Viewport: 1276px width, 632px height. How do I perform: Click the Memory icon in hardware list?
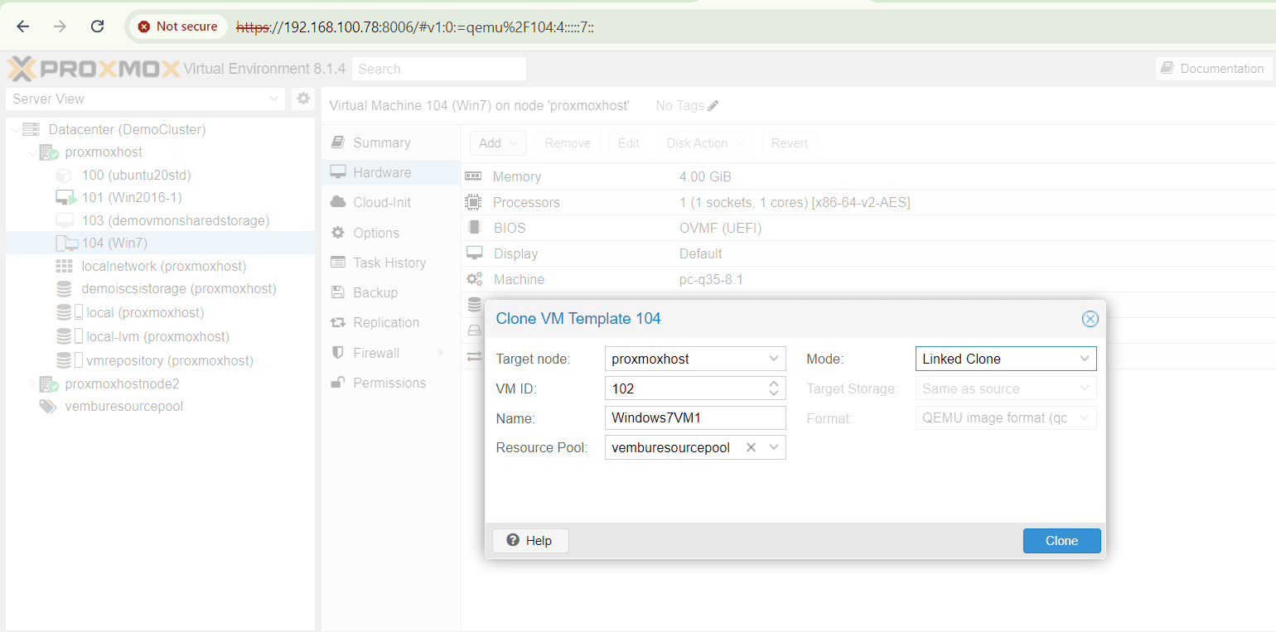pyautogui.click(x=473, y=176)
